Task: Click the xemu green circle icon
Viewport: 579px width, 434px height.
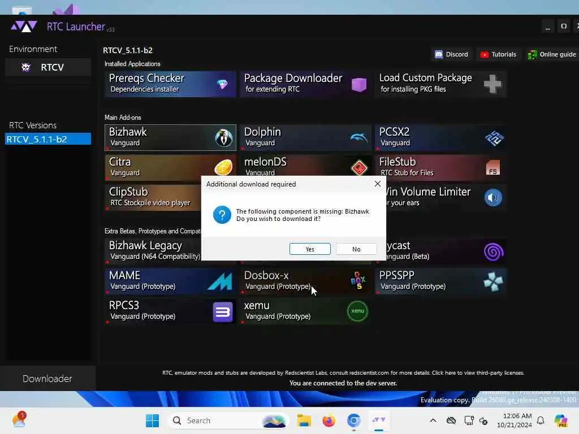Action: point(357,311)
